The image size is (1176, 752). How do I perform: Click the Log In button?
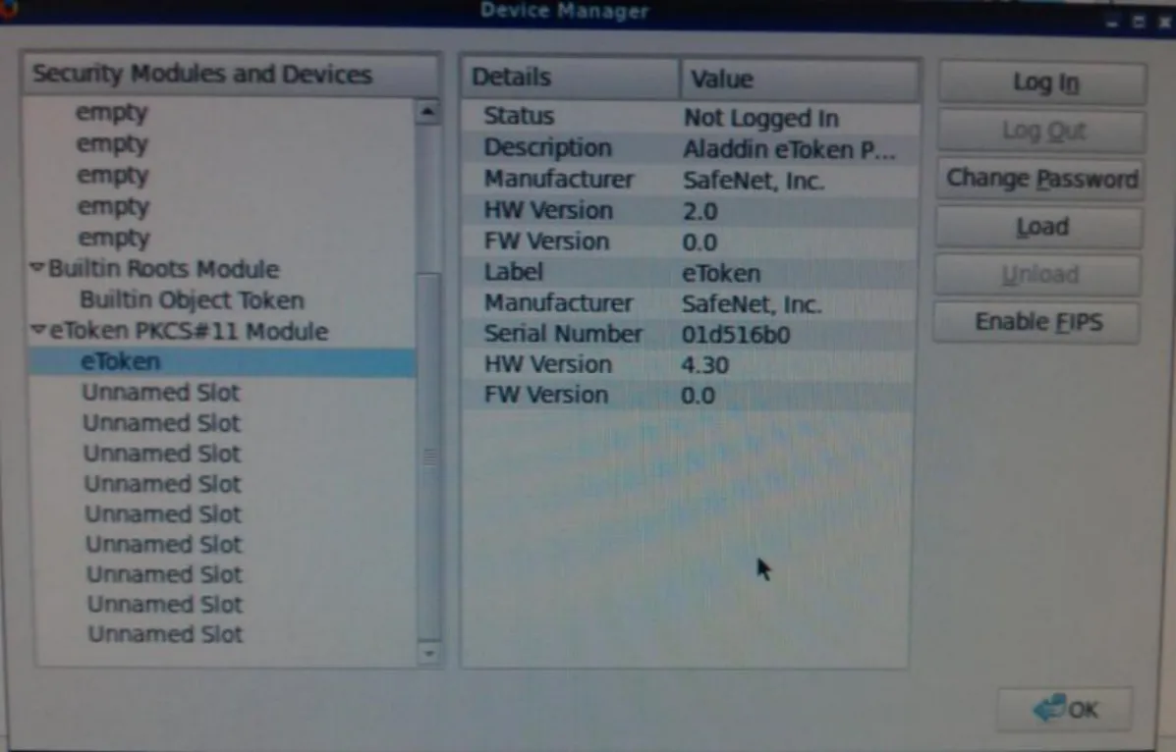1042,82
